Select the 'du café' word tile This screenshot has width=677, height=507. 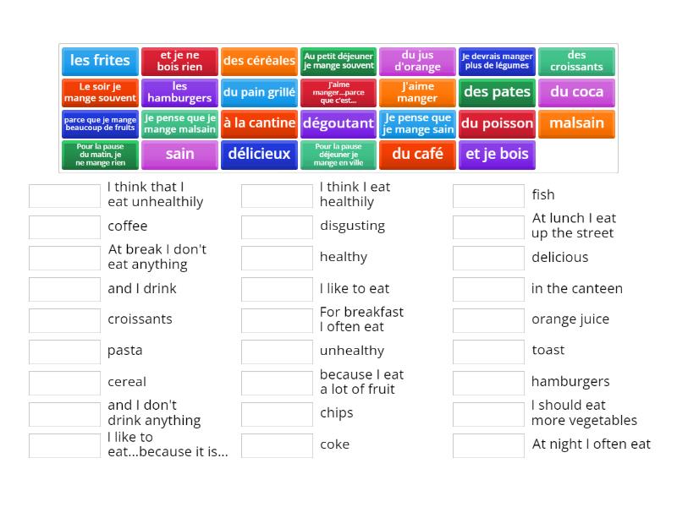[417, 155]
